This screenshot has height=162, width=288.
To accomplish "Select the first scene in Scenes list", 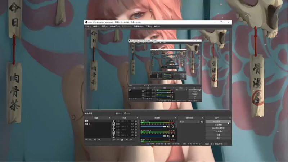I will pyautogui.click(x=98, y=121).
